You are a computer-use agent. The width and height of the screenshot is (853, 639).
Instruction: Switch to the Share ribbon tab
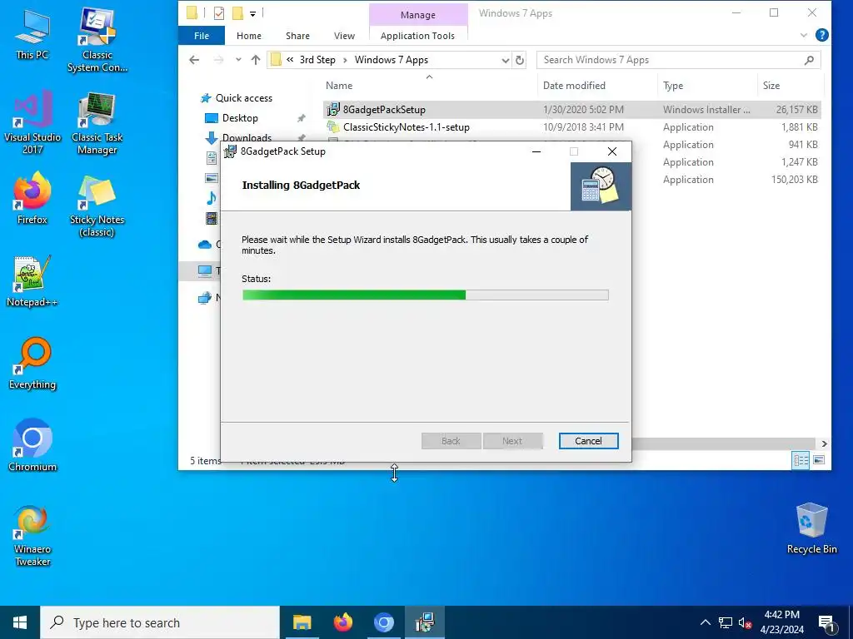coord(297,36)
